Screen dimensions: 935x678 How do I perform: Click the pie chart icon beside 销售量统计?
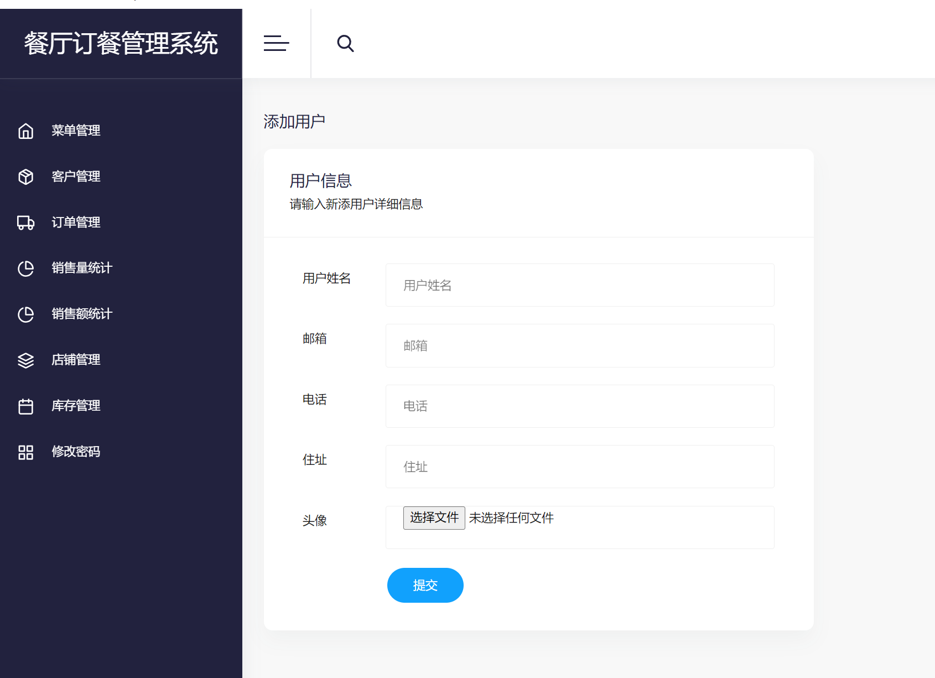26,268
